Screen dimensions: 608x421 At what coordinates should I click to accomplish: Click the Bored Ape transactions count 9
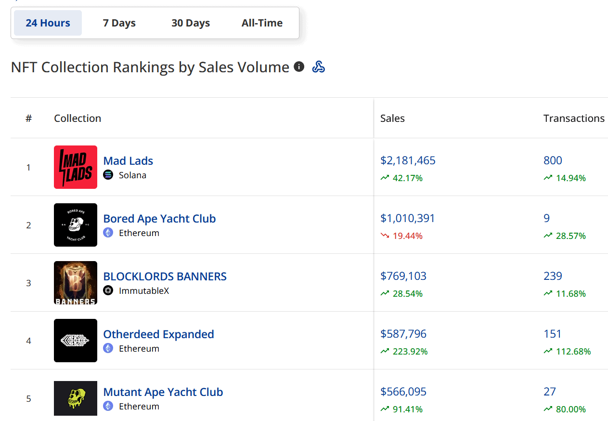click(546, 218)
